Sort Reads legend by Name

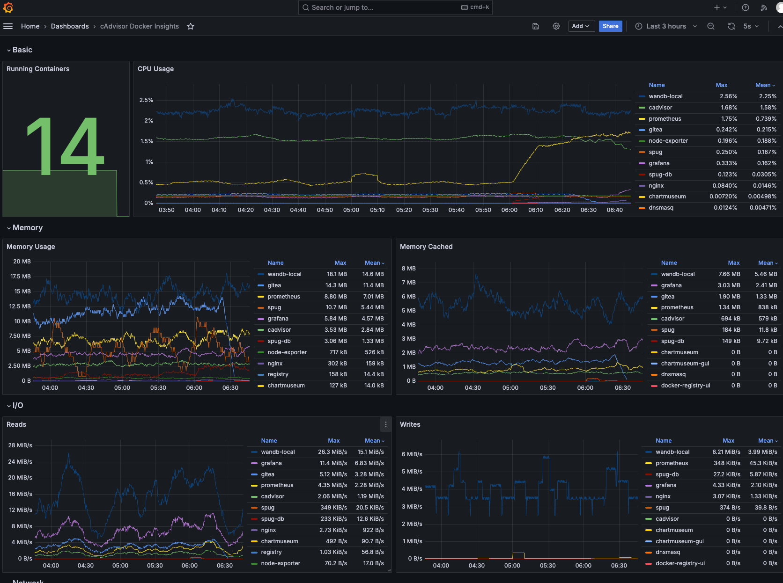269,441
